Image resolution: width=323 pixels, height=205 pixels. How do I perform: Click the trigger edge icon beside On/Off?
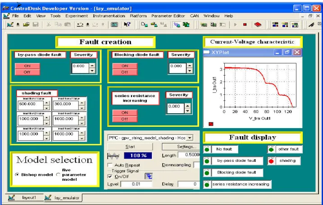[149, 176]
